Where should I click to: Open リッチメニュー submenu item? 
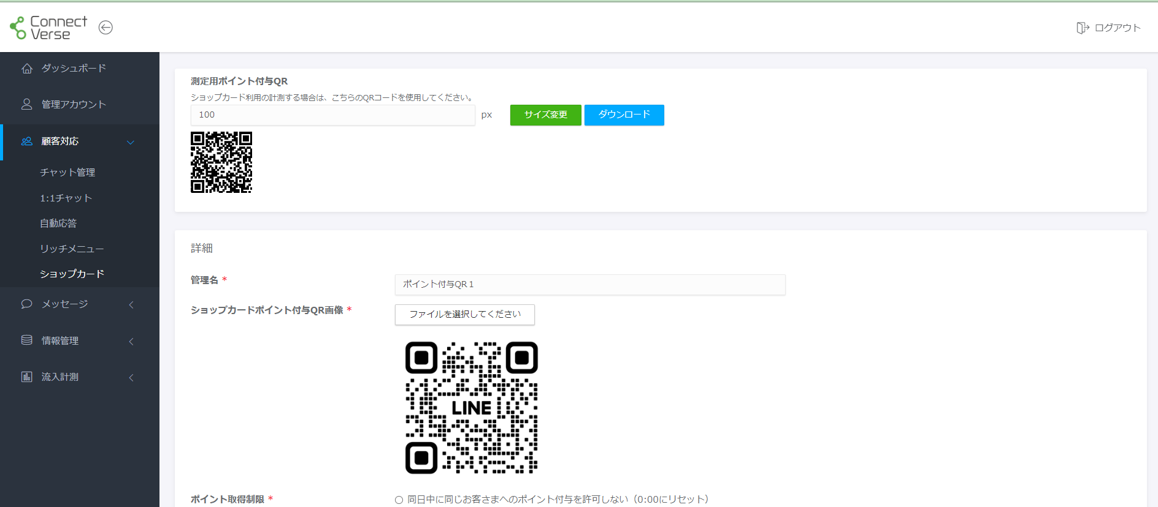tap(72, 249)
